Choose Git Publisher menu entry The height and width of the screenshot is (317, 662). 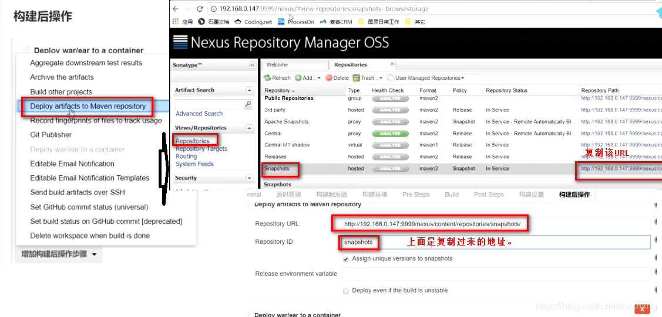(51, 135)
